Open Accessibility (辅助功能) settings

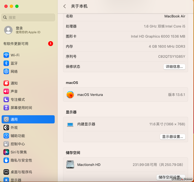(x=18, y=136)
